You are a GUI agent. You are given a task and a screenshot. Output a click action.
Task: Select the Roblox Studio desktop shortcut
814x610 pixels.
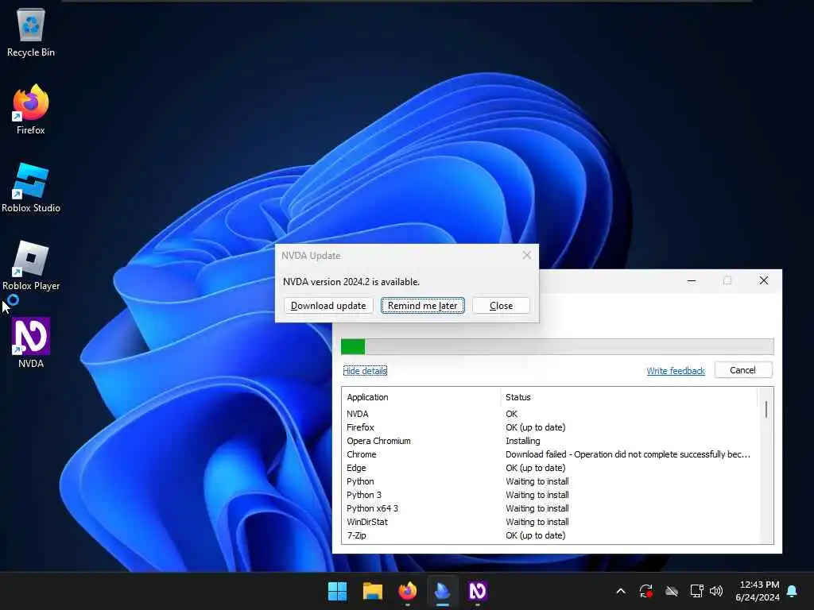click(x=31, y=187)
